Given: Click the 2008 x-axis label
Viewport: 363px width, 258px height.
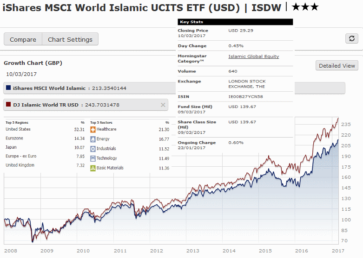Looking at the screenshot, I should pos(11,251).
